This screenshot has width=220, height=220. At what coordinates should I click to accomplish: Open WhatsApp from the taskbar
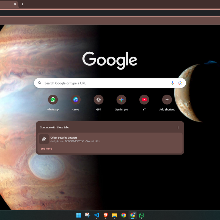(x=142, y=215)
